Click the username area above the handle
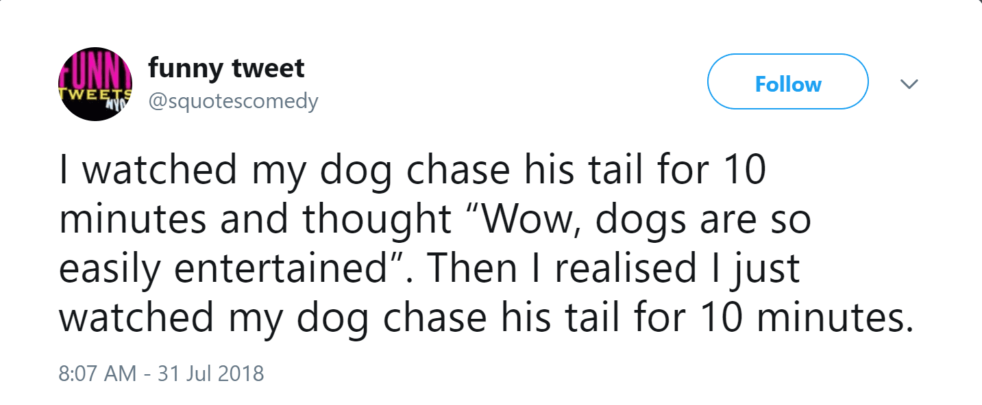The height and width of the screenshot is (405, 982). click(225, 68)
